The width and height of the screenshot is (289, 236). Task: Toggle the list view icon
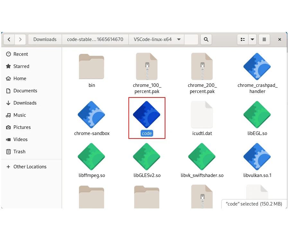coord(243,39)
